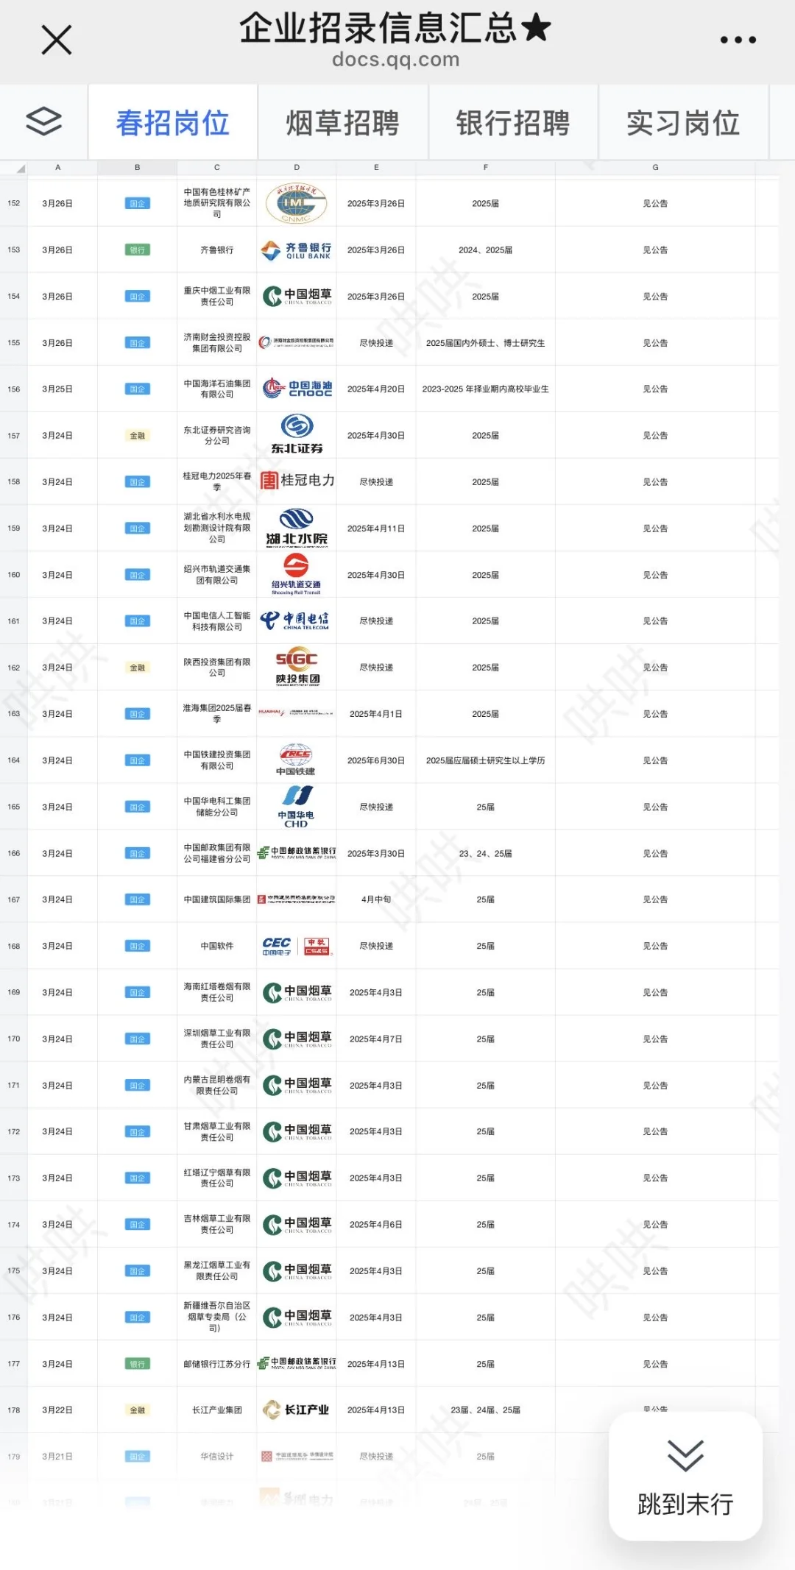
Task: Select cell 2025届国内外硕士、博士研究生
Action: (x=485, y=342)
